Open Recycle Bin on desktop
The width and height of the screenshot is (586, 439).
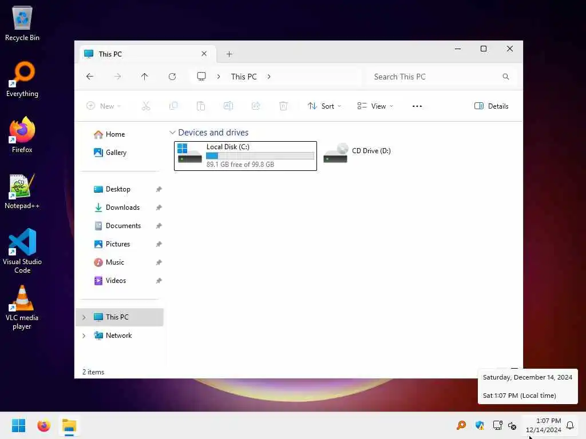[22, 23]
